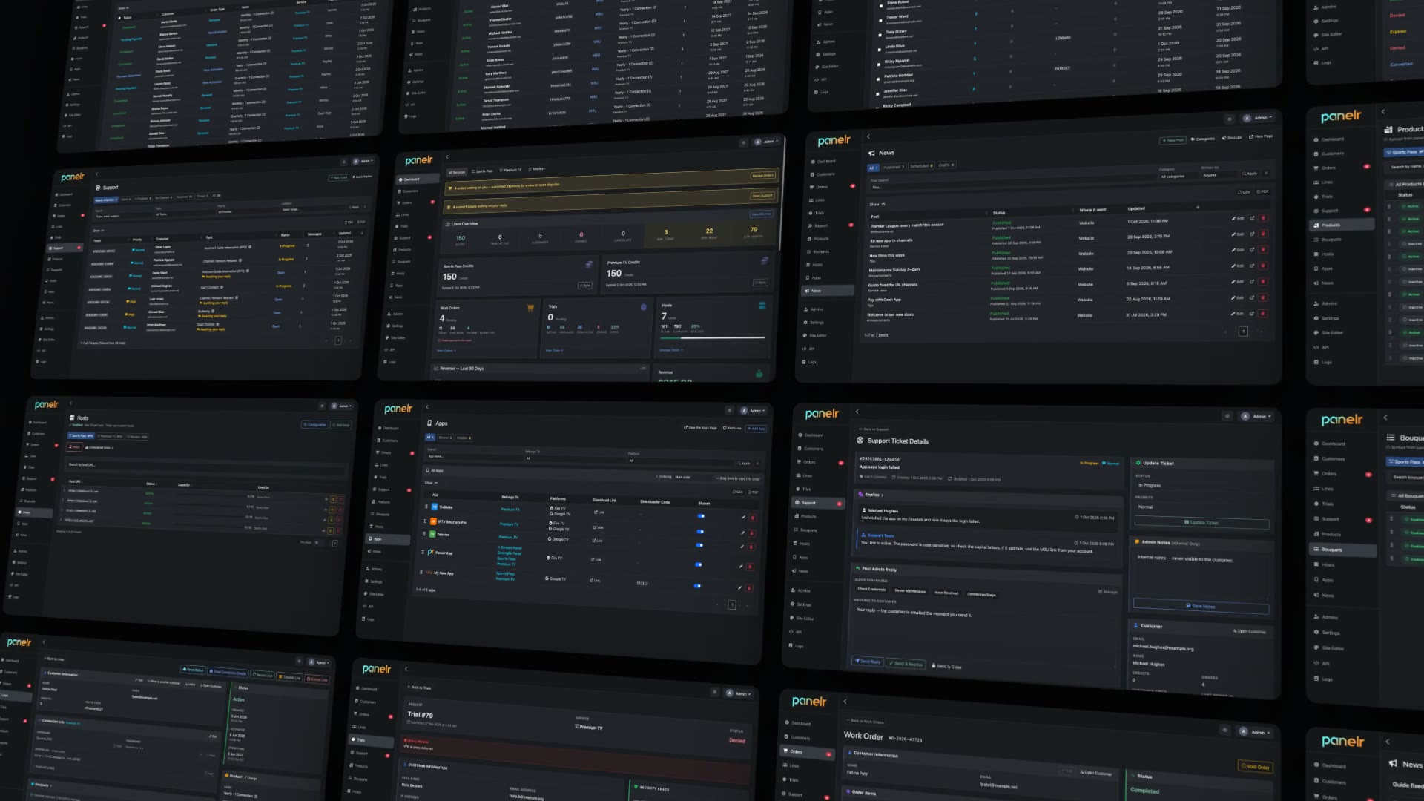Click Add App button in Apps window
The width and height of the screenshot is (1424, 801).
pos(756,429)
